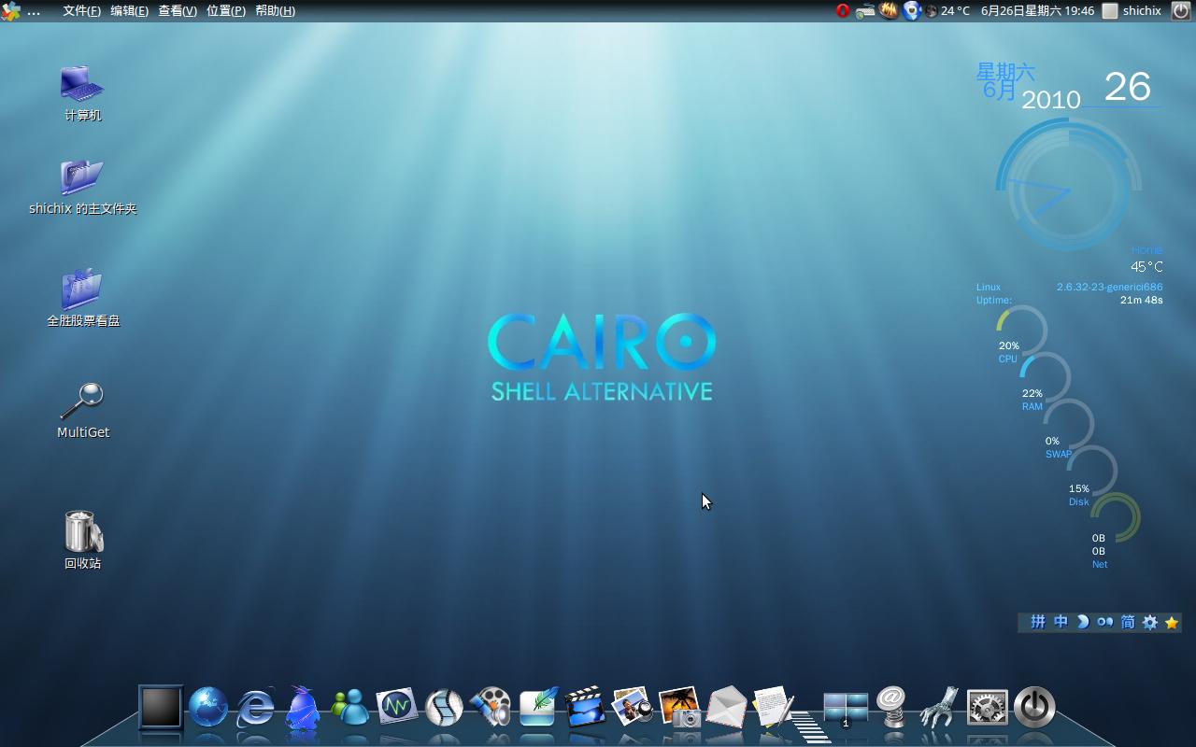
Task: Toggle simplified/traditional with 简 button
Action: point(1128,622)
